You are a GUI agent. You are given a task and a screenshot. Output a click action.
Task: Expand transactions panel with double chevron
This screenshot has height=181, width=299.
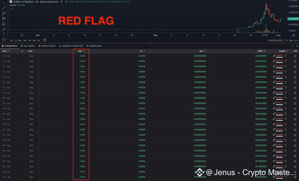coord(297,46)
